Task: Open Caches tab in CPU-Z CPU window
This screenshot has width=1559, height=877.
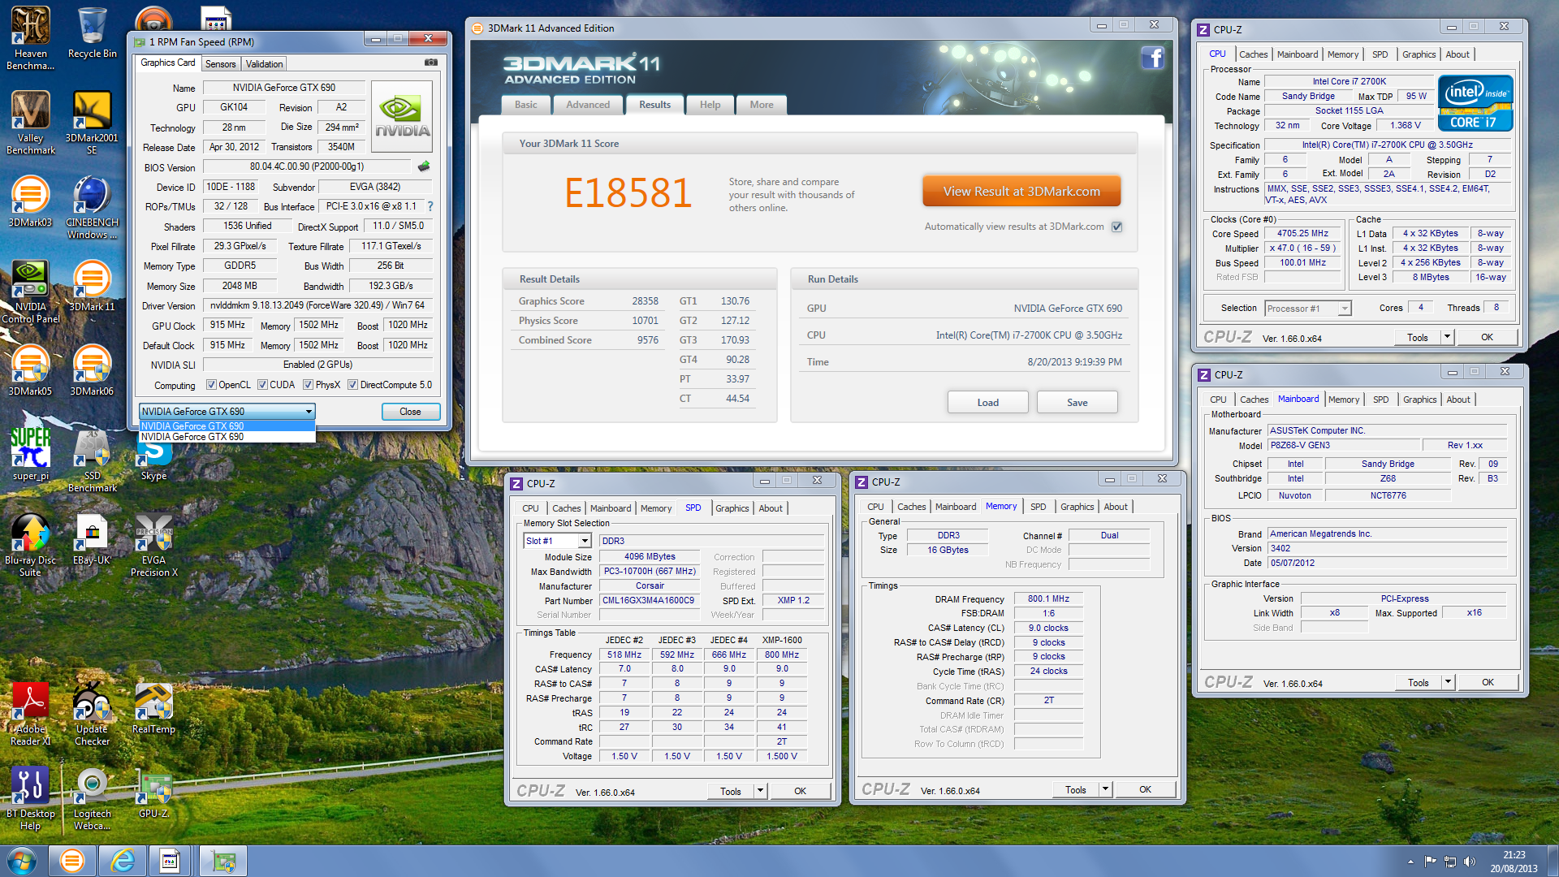Action: (x=1253, y=54)
